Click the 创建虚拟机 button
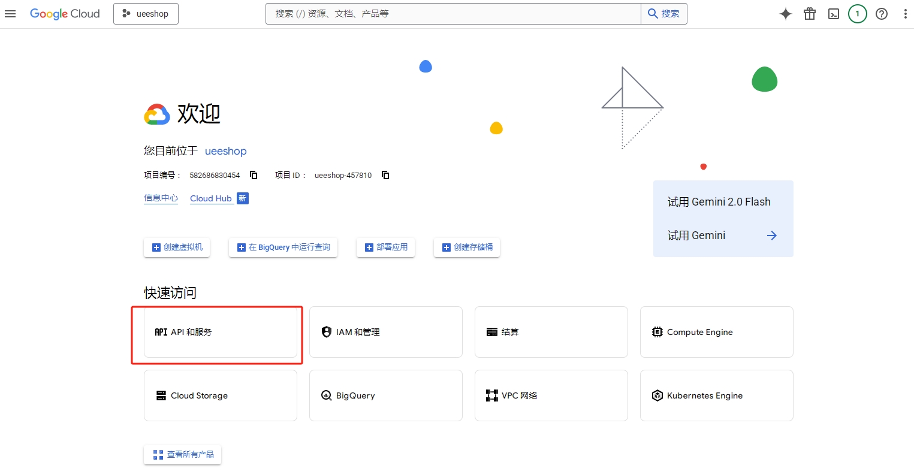914x471 pixels. (x=177, y=247)
